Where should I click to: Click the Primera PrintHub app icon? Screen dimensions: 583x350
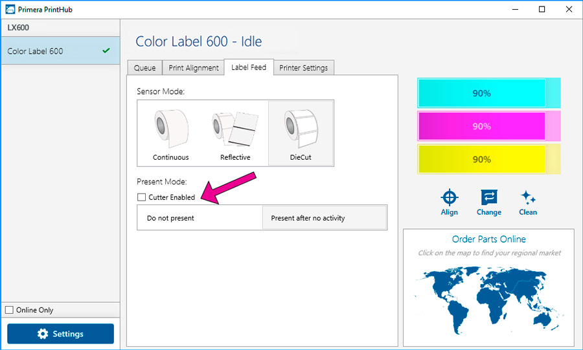10,9
